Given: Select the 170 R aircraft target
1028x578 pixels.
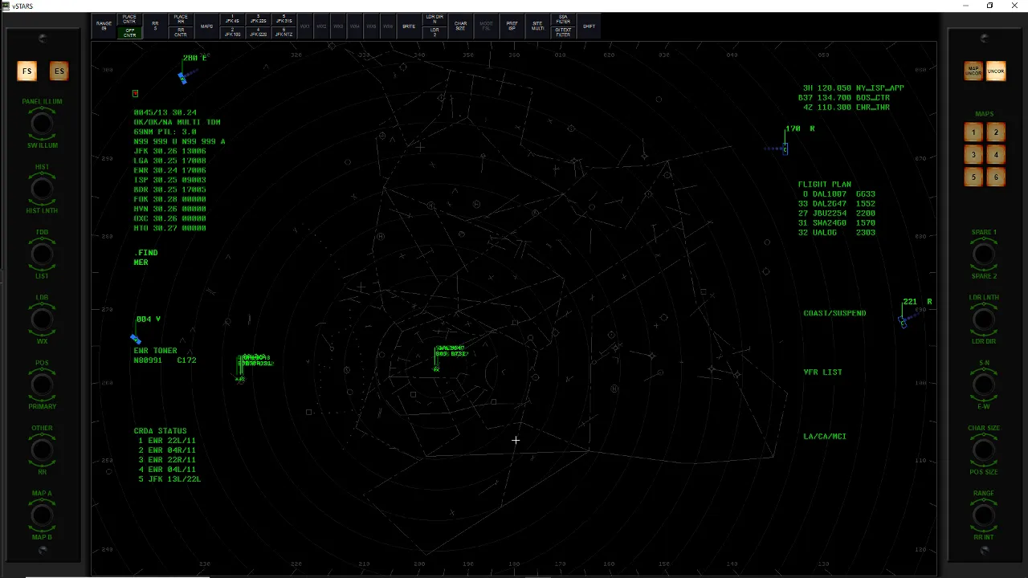Looking at the screenshot, I should (x=785, y=149).
